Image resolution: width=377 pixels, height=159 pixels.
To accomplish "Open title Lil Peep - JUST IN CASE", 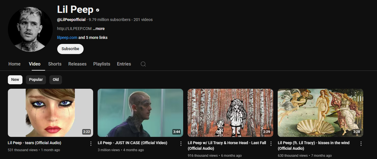I will [132, 143].
